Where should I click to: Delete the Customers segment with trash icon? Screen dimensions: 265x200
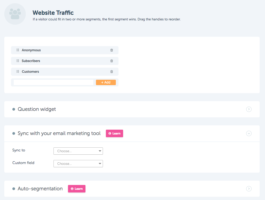click(x=112, y=72)
